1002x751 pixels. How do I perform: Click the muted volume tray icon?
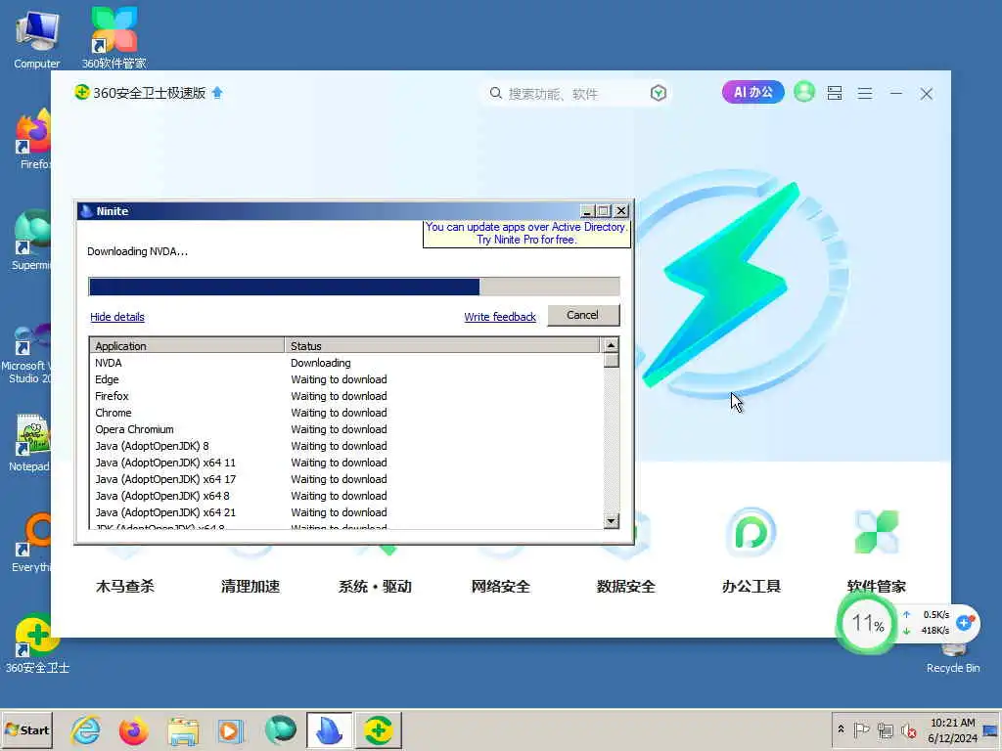[x=908, y=729]
